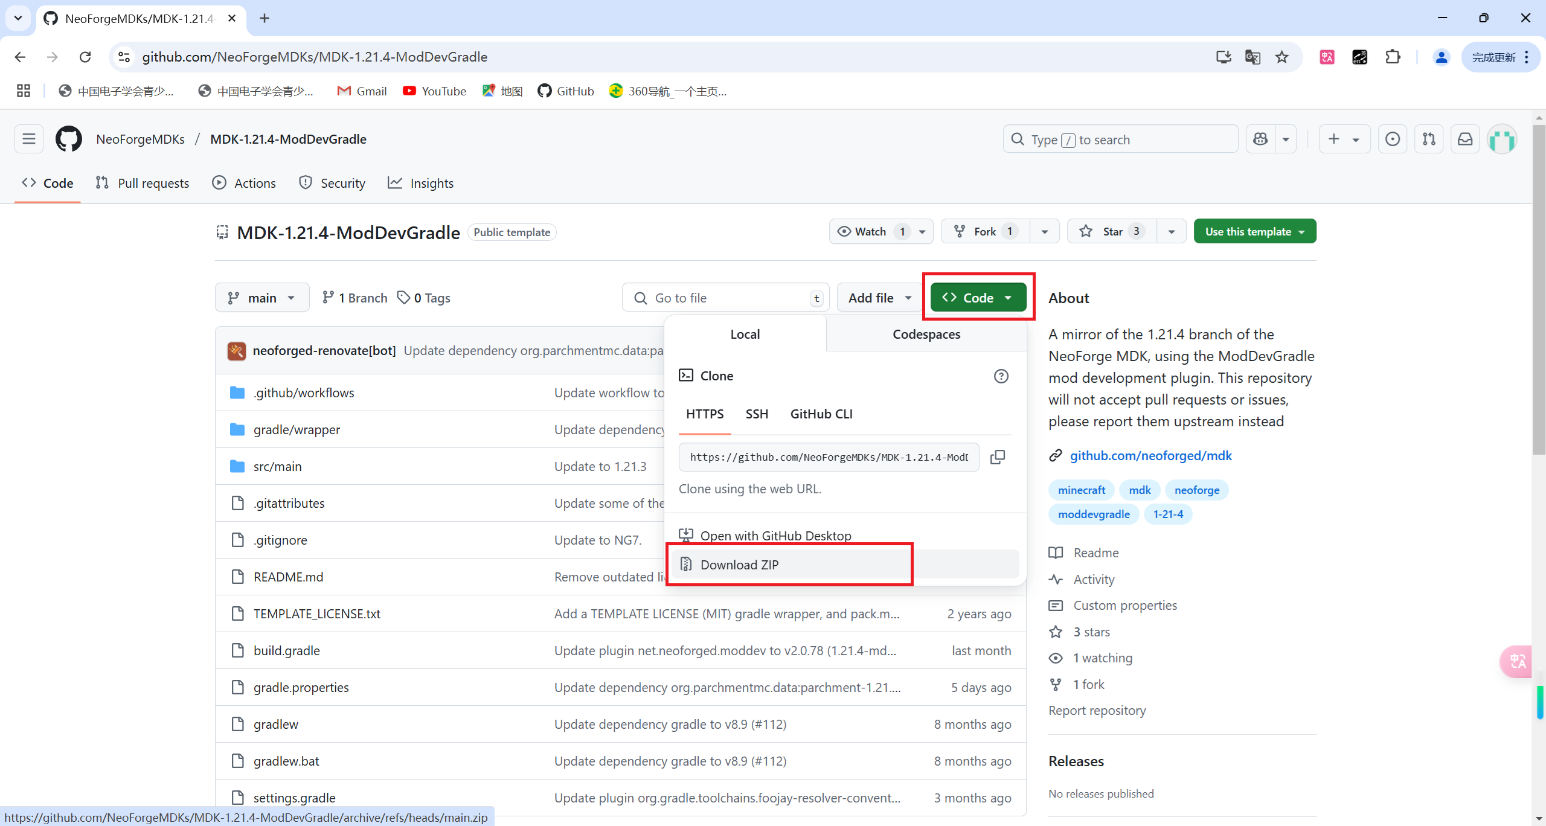Click the minecraft topic tag
This screenshot has height=826, width=1546.
pyautogui.click(x=1081, y=490)
